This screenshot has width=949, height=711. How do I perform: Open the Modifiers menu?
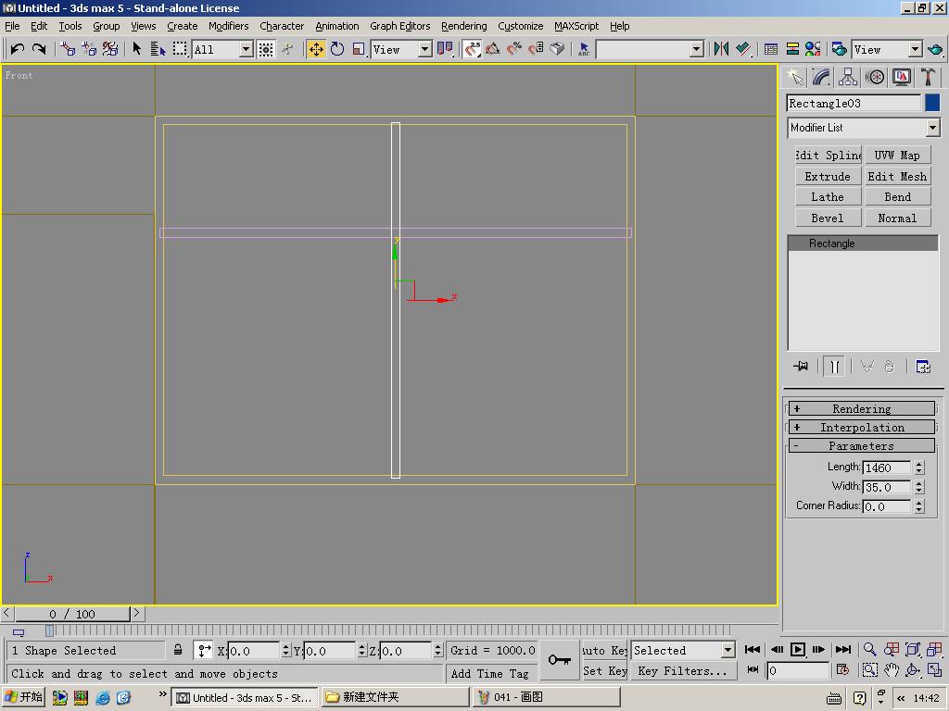(228, 26)
